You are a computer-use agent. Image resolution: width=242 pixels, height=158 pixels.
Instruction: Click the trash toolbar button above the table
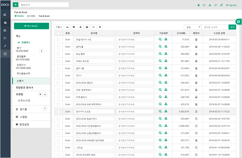pos(100,27)
